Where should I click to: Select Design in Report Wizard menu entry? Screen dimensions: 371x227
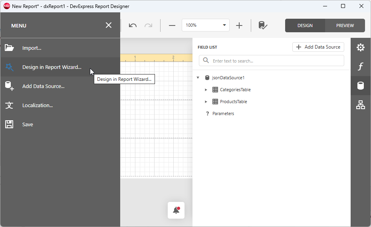pos(60,67)
